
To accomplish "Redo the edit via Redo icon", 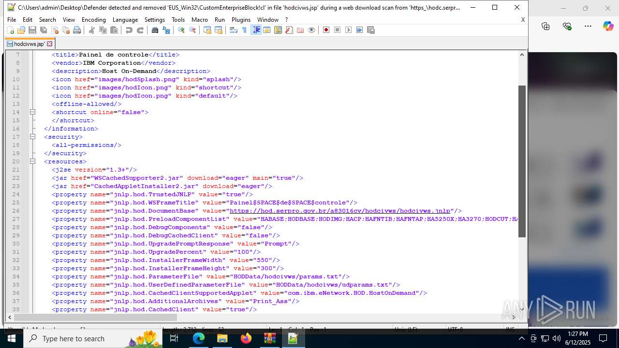I will (x=140, y=30).
